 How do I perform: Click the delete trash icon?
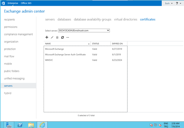click(x=57, y=37)
